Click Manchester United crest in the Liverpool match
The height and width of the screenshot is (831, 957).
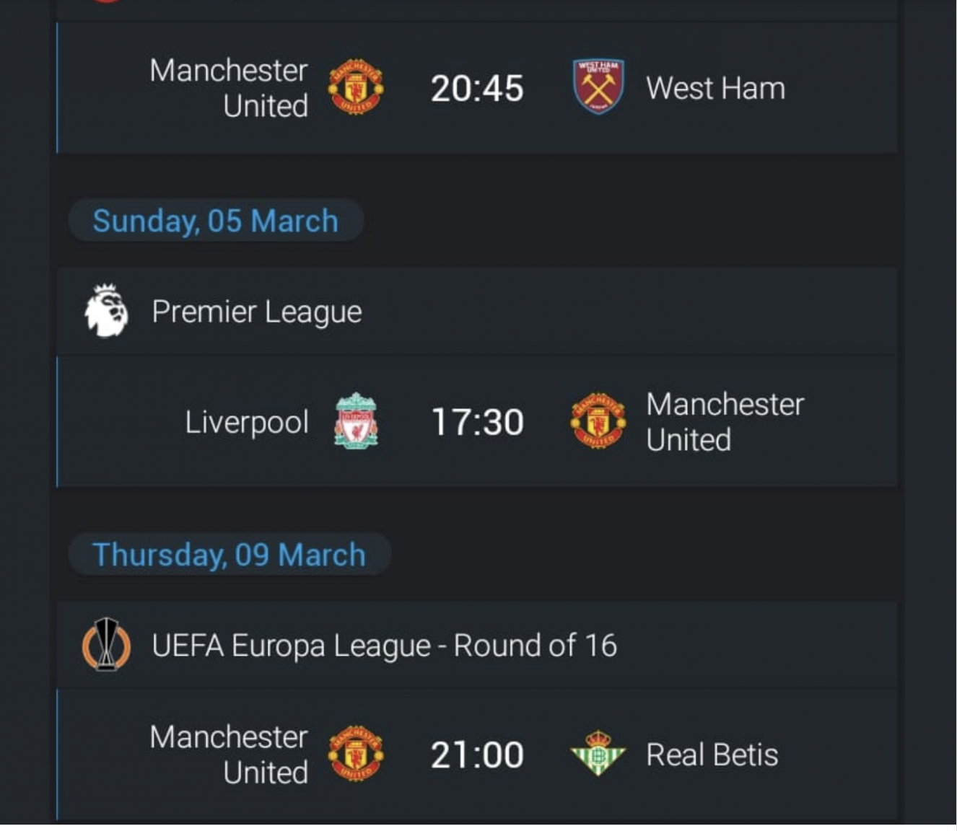click(x=598, y=421)
